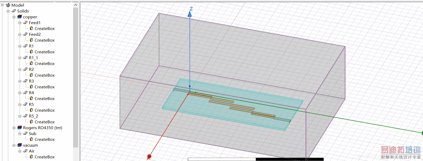The height and width of the screenshot is (161, 423).
Task: Click the R4 solid object icon
Action: coord(25,93)
